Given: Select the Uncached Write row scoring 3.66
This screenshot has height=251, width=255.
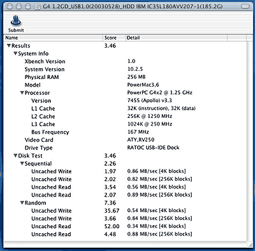Looking at the screenshot, I should [126, 219].
